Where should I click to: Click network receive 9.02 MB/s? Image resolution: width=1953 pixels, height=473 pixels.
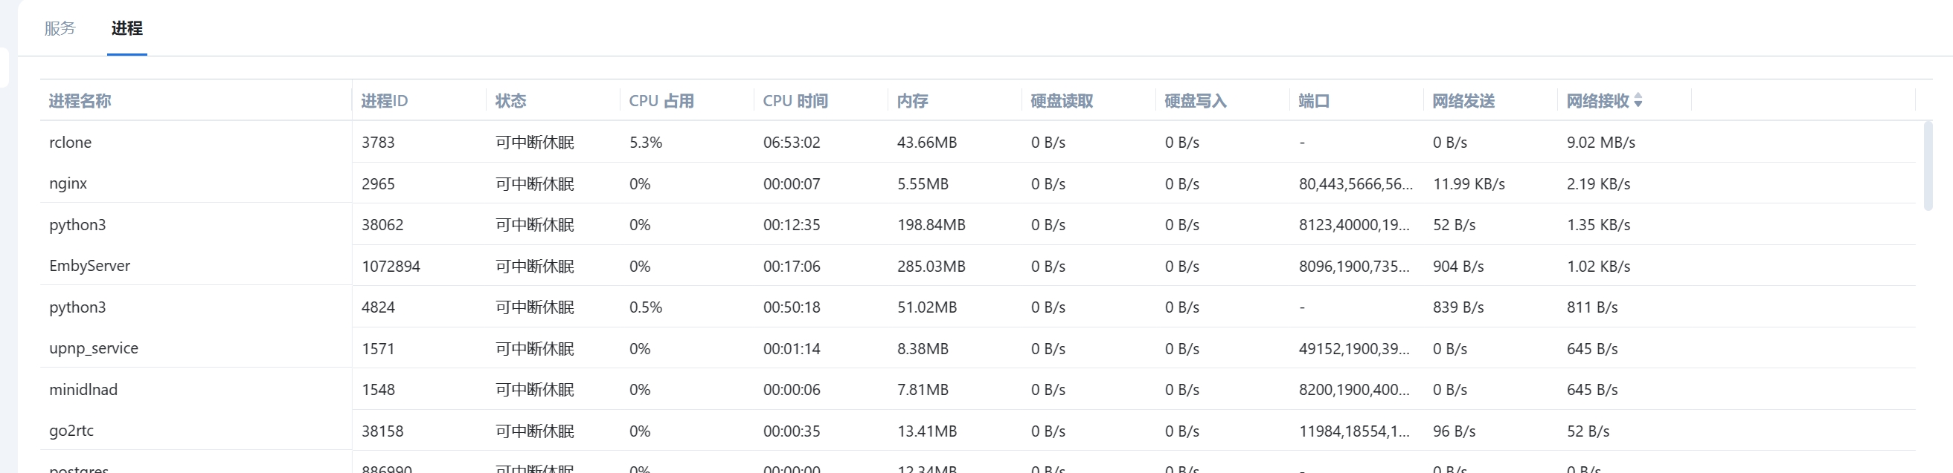pos(1601,143)
